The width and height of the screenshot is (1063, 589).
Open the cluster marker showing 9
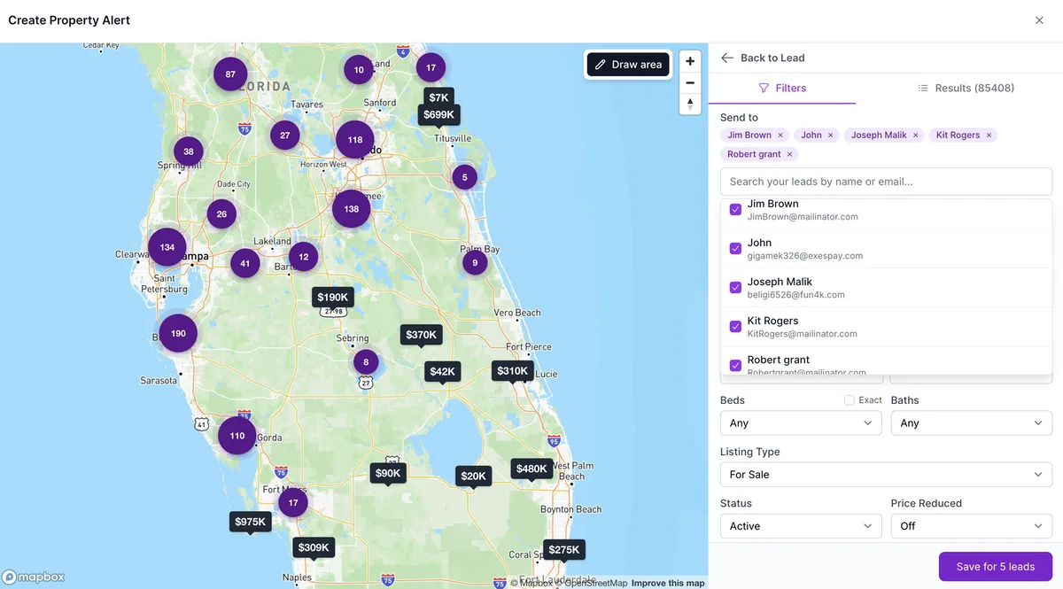pos(475,262)
